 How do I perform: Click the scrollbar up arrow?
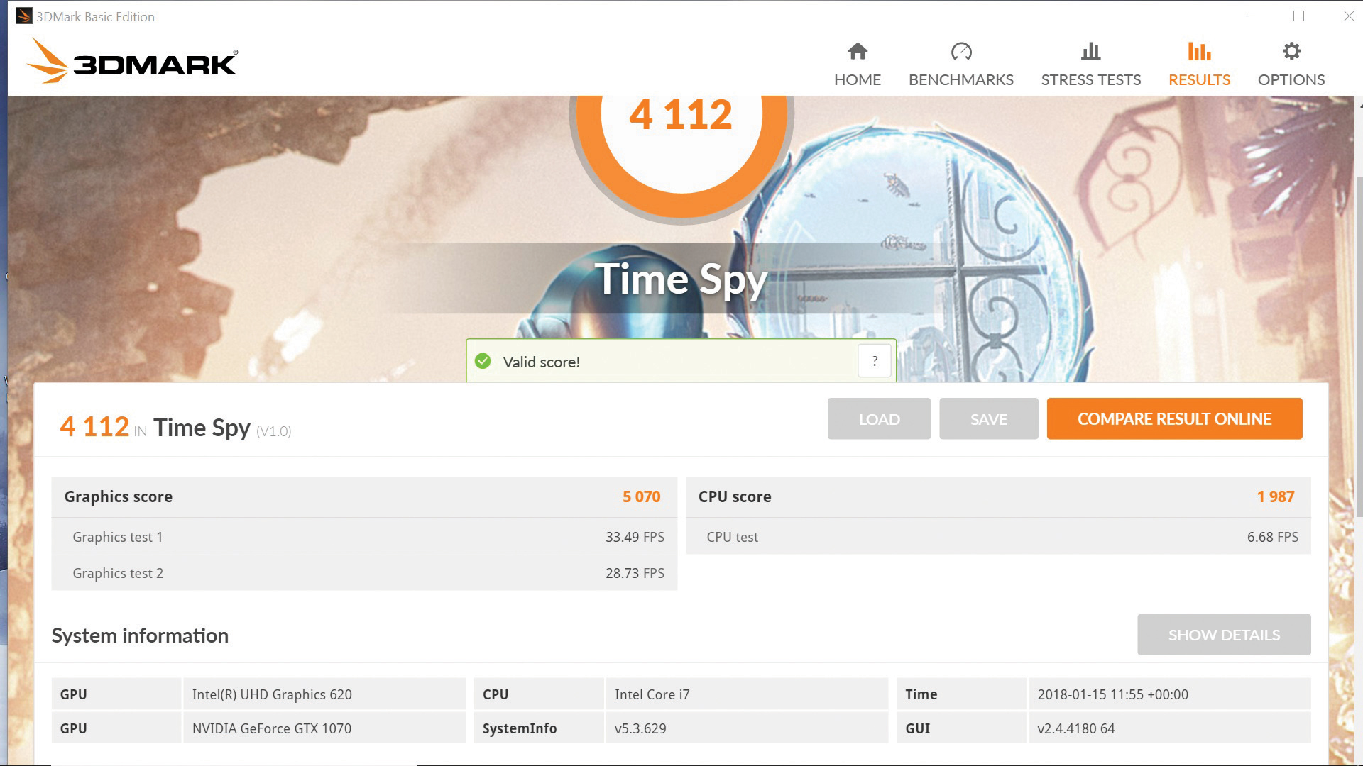click(1359, 105)
